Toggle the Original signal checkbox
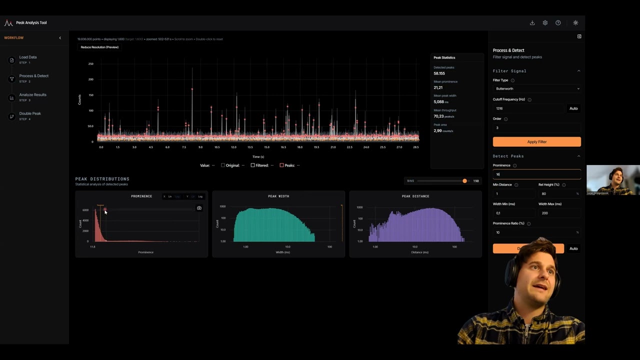640x360 pixels. pos(223,165)
